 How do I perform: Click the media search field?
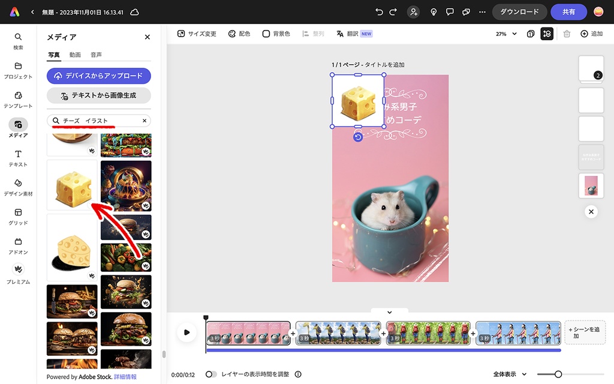(99, 121)
